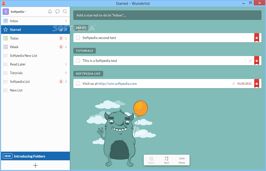Click pin icon on Visit us task
Image resolution: width=266 pixels, height=171 pixels.
coord(234,84)
